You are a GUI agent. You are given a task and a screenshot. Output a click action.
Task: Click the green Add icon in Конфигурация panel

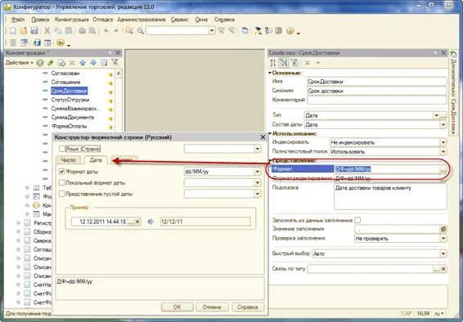[40, 63]
